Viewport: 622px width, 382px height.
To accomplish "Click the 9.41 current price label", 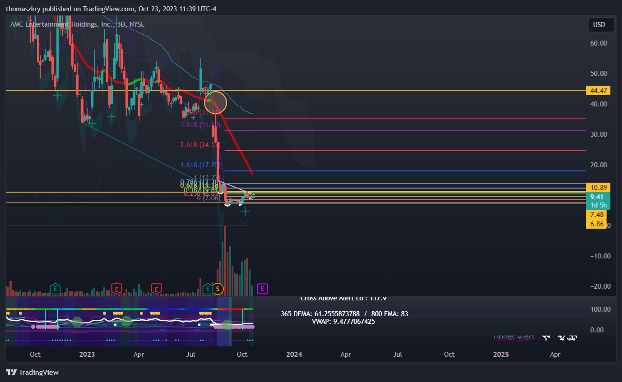I will click(x=598, y=197).
